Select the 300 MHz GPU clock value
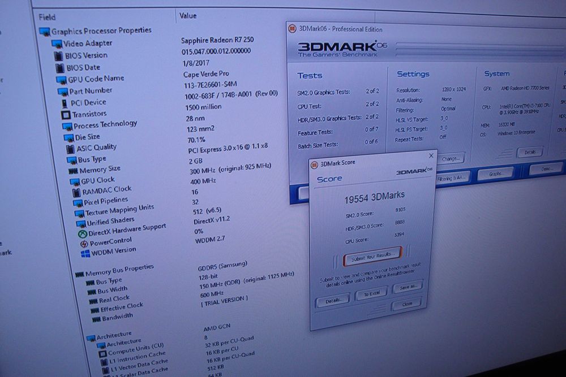 tap(230, 168)
